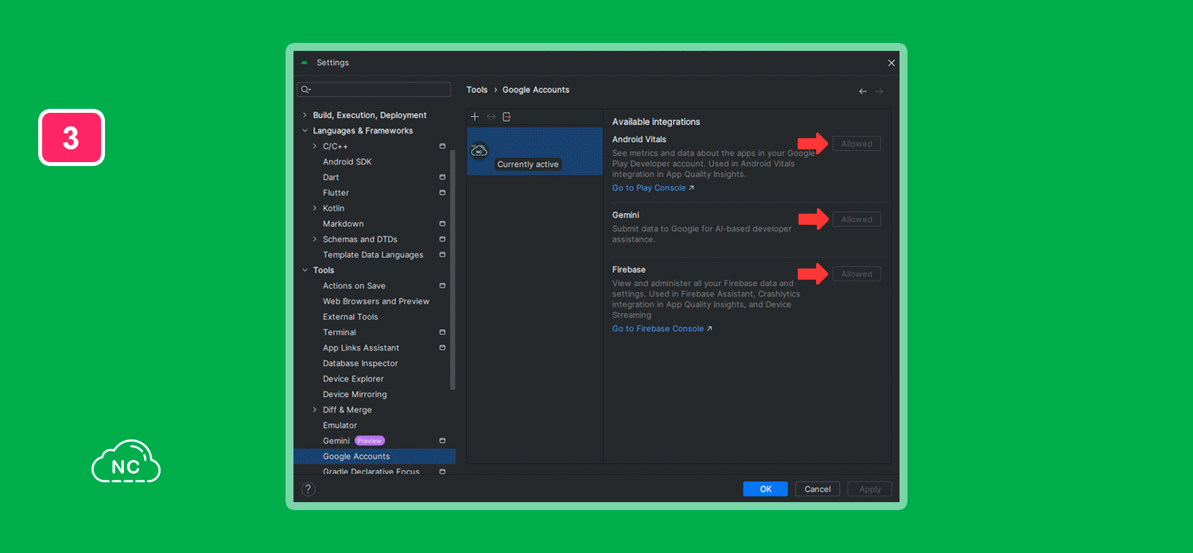Click the settings tree scrollbar
1193x553 pixels.
pyautogui.click(x=453, y=270)
